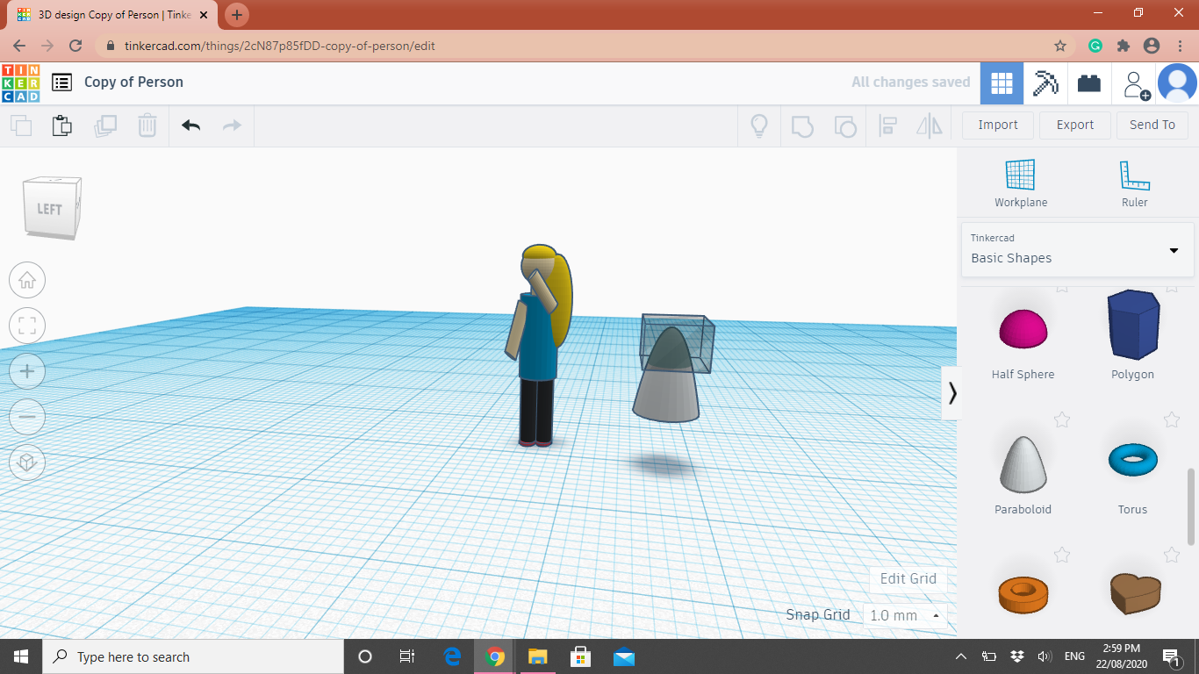Viewport: 1199px width, 674px height.
Task: Click the taskbar search box
Action: pyautogui.click(x=193, y=656)
